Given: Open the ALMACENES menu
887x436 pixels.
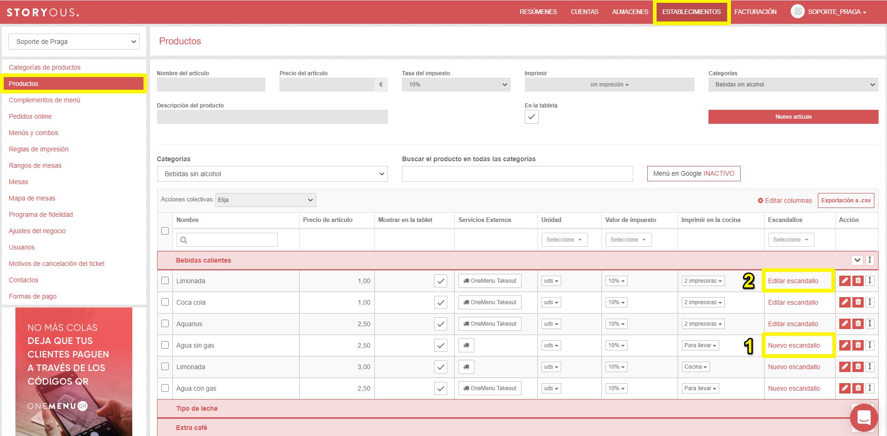Looking at the screenshot, I should (x=630, y=12).
